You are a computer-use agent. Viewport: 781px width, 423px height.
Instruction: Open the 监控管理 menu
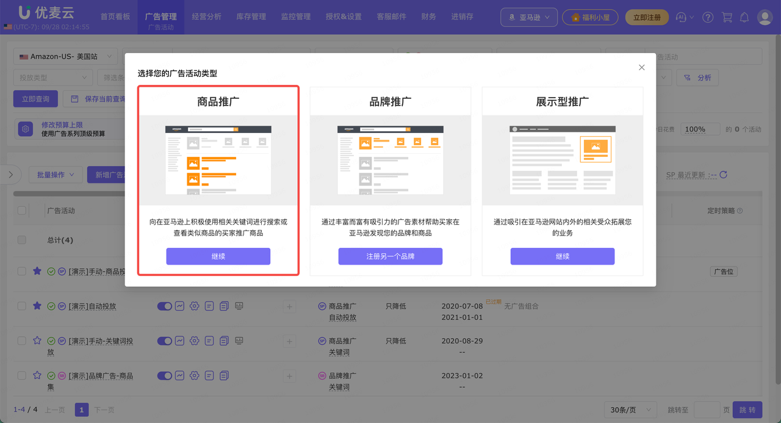tap(296, 17)
